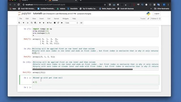This screenshot has width=181, height=102.
Task: Open the Widgets menu
Action: point(66,18)
